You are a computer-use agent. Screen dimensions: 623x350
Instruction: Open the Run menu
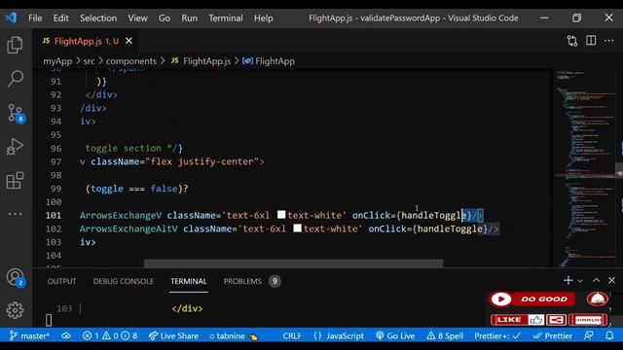pyautogui.click(x=189, y=18)
